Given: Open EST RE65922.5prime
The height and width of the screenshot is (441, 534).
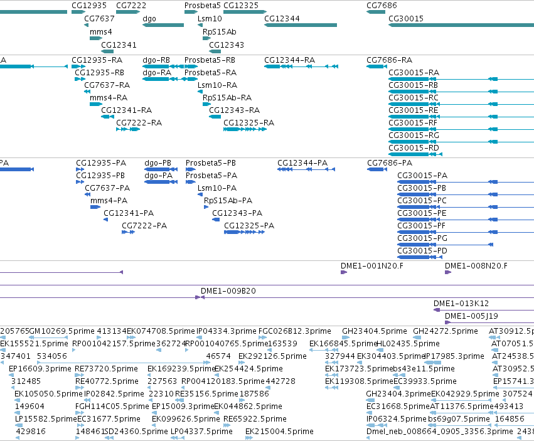Looking at the screenshot, I should (x=227, y=425).
